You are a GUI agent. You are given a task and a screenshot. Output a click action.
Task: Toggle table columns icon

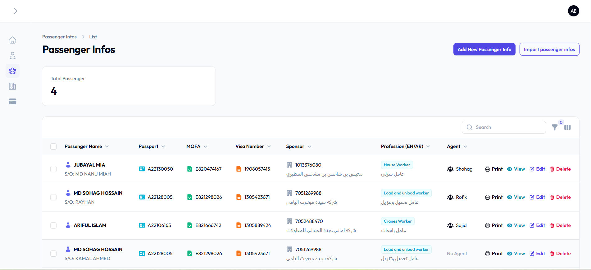tap(567, 127)
